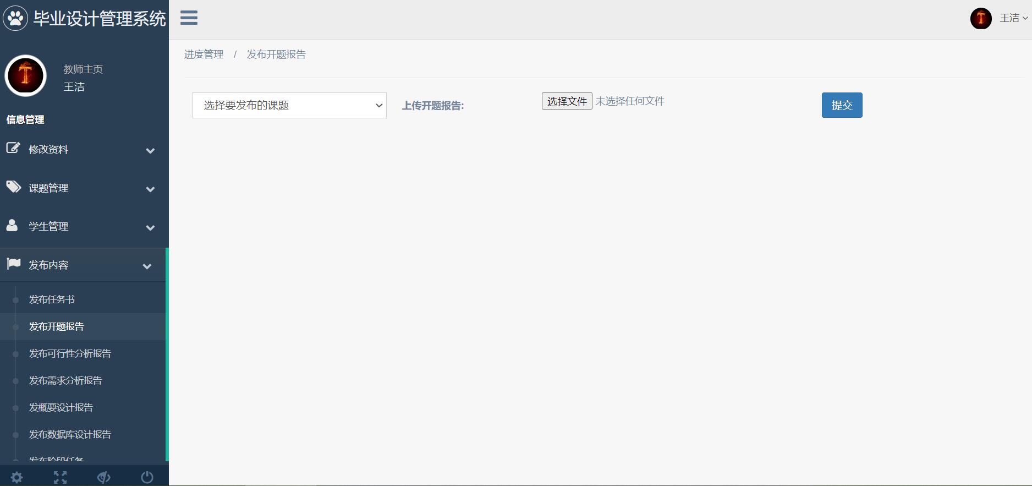Click 选择文件 file chooser button
Image resolution: width=1032 pixels, height=486 pixels.
point(567,101)
